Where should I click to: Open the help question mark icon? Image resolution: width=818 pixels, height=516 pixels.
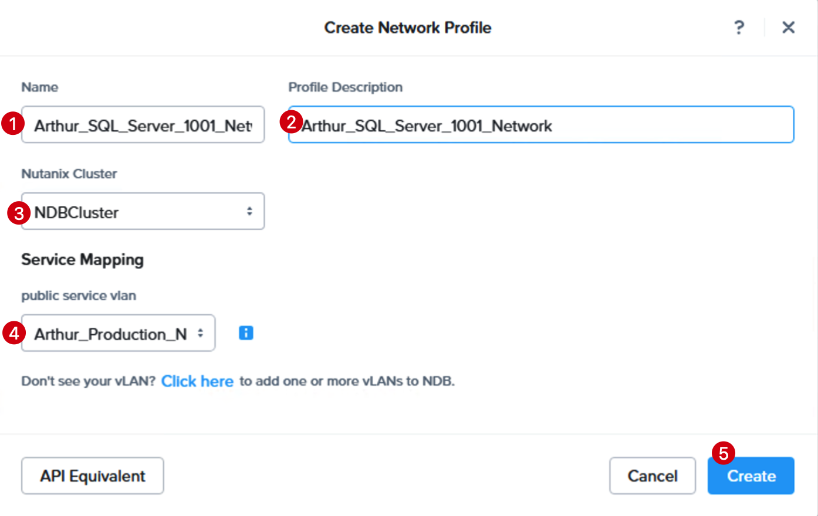pos(739,28)
